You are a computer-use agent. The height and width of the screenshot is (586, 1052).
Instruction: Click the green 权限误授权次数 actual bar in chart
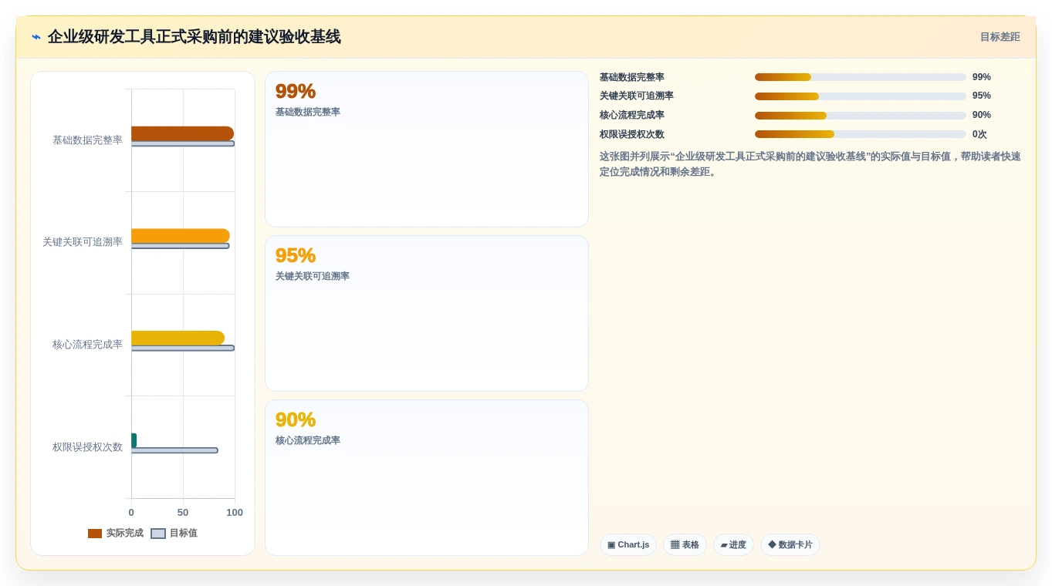(x=134, y=440)
